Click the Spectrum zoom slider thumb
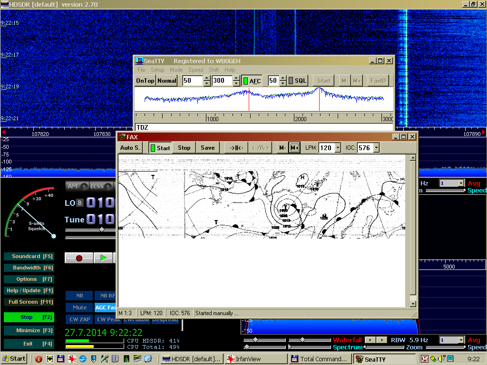Viewport: 487px width, 365px height. pos(365,347)
